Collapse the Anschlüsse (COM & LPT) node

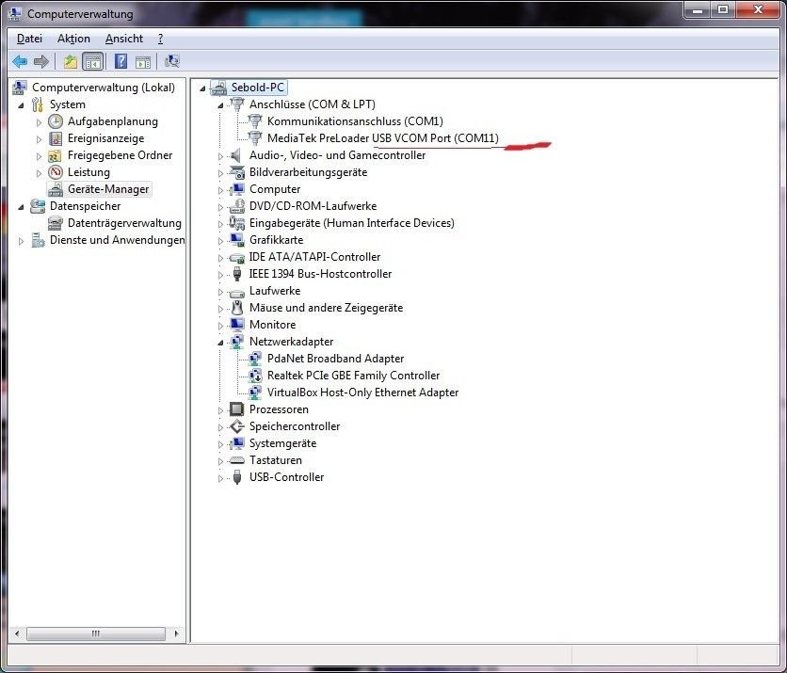point(220,105)
